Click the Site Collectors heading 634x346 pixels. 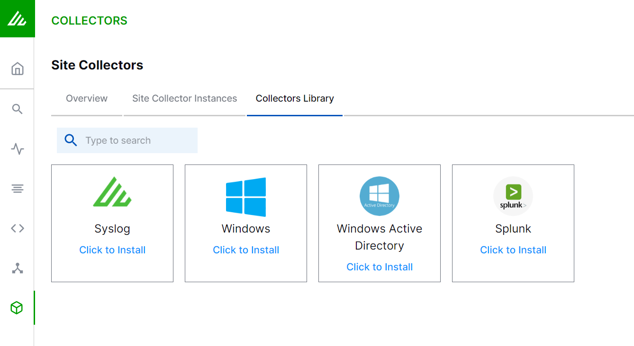[97, 65]
